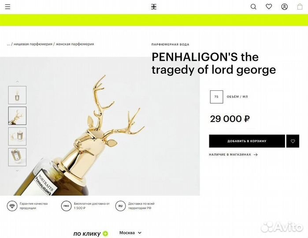Select the third thumbnail with cap and bottle
Screen dimensions: 308x238
pyautogui.click(x=17, y=136)
